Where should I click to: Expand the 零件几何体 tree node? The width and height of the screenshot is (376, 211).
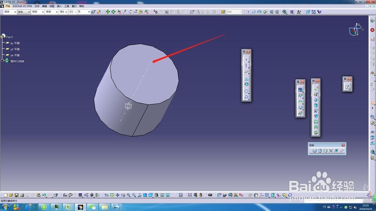[x=2, y=60]
